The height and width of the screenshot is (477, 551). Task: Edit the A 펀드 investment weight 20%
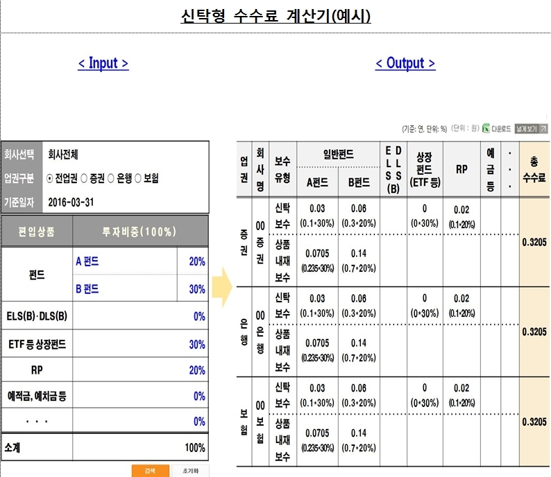pyautogui.click(x=196, y=261)
